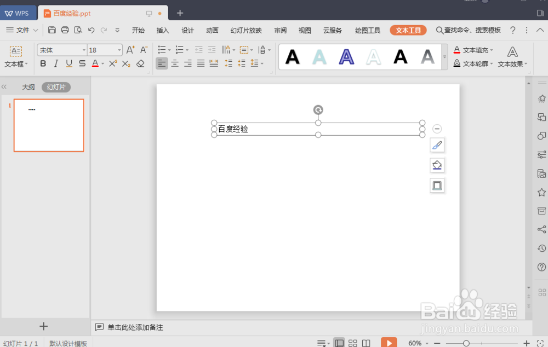Image resolution: width=548 pixels, height=347 pixels.
Task: Switch to 插入 tab
Action: tap(163, 30)
